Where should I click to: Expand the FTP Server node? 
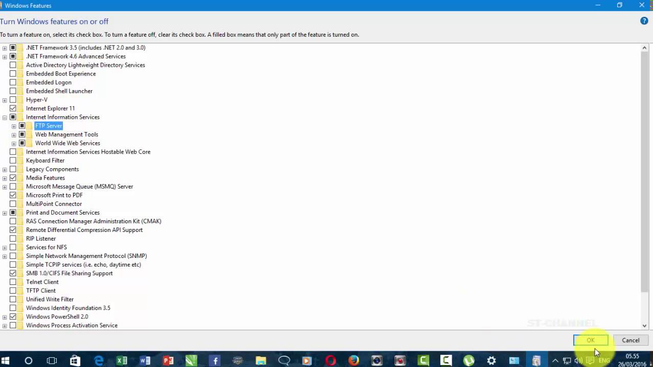(14, 126)
